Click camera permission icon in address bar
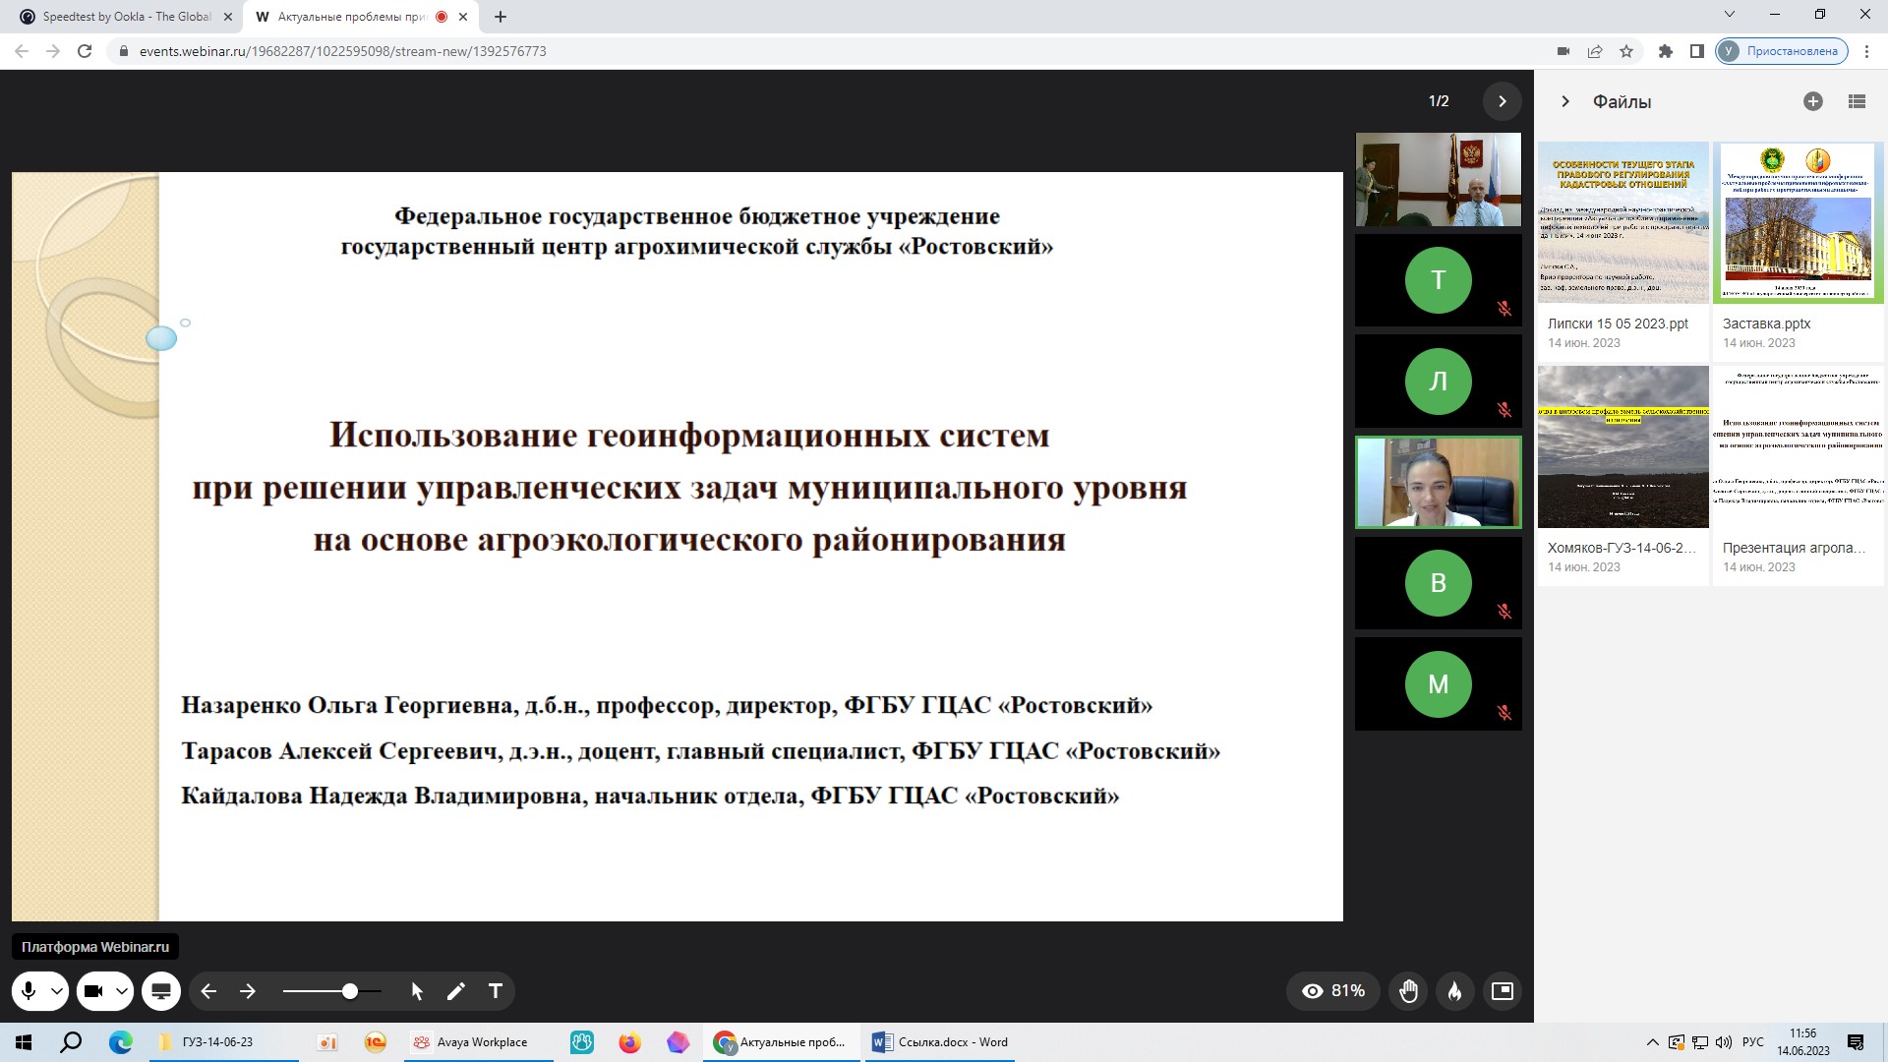 pos(1563,51)
